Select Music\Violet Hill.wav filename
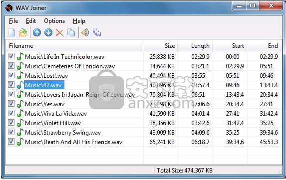 click(x=53, y=123)
